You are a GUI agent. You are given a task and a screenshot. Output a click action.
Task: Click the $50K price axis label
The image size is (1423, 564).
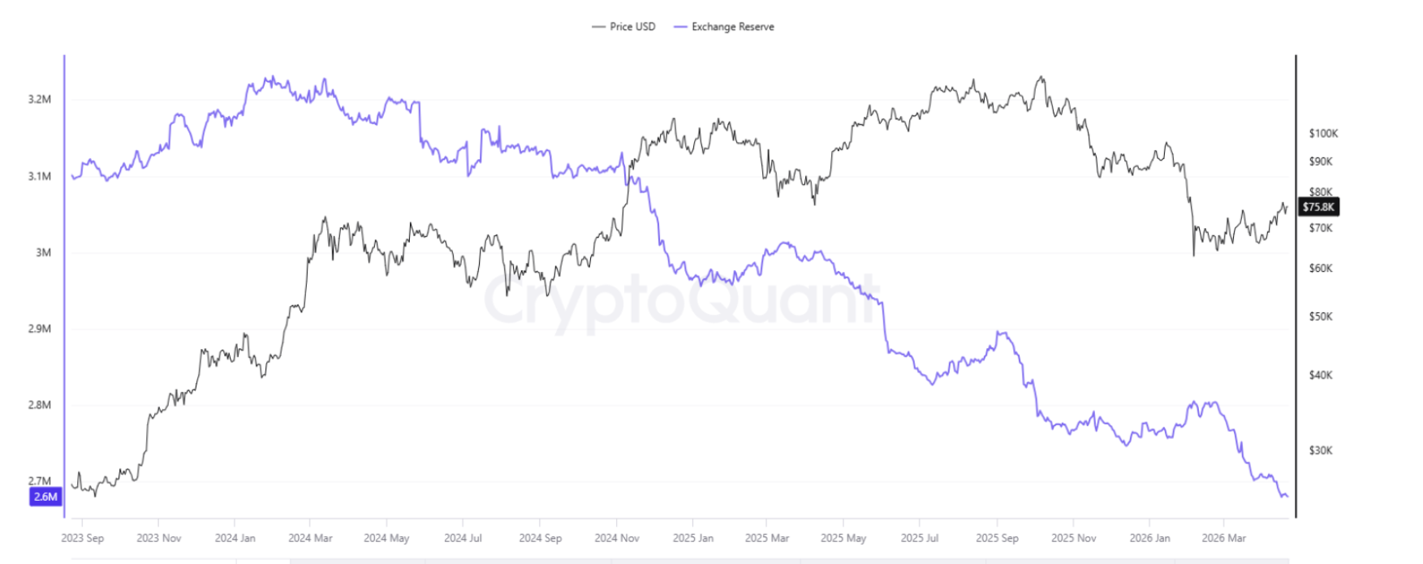point(1321,316)
